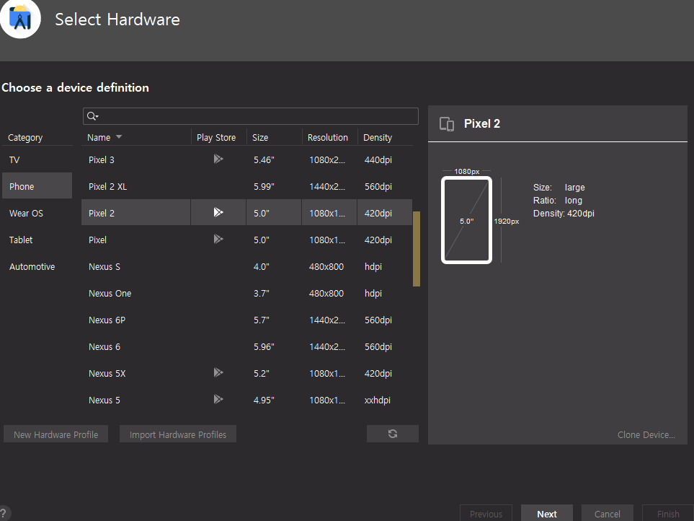The height and width of the screenshot is (521, 694).
Task: Select the Nexus S device row
Action: point(247,267)
